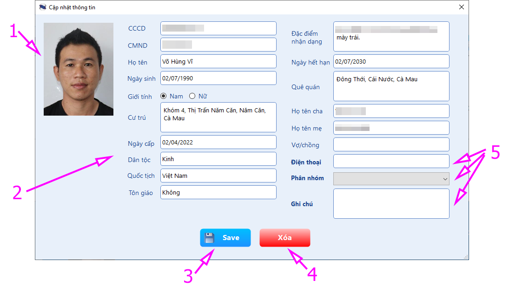Click the Ngày hết hạn field
509x293 pixels.
pos(391,61)
